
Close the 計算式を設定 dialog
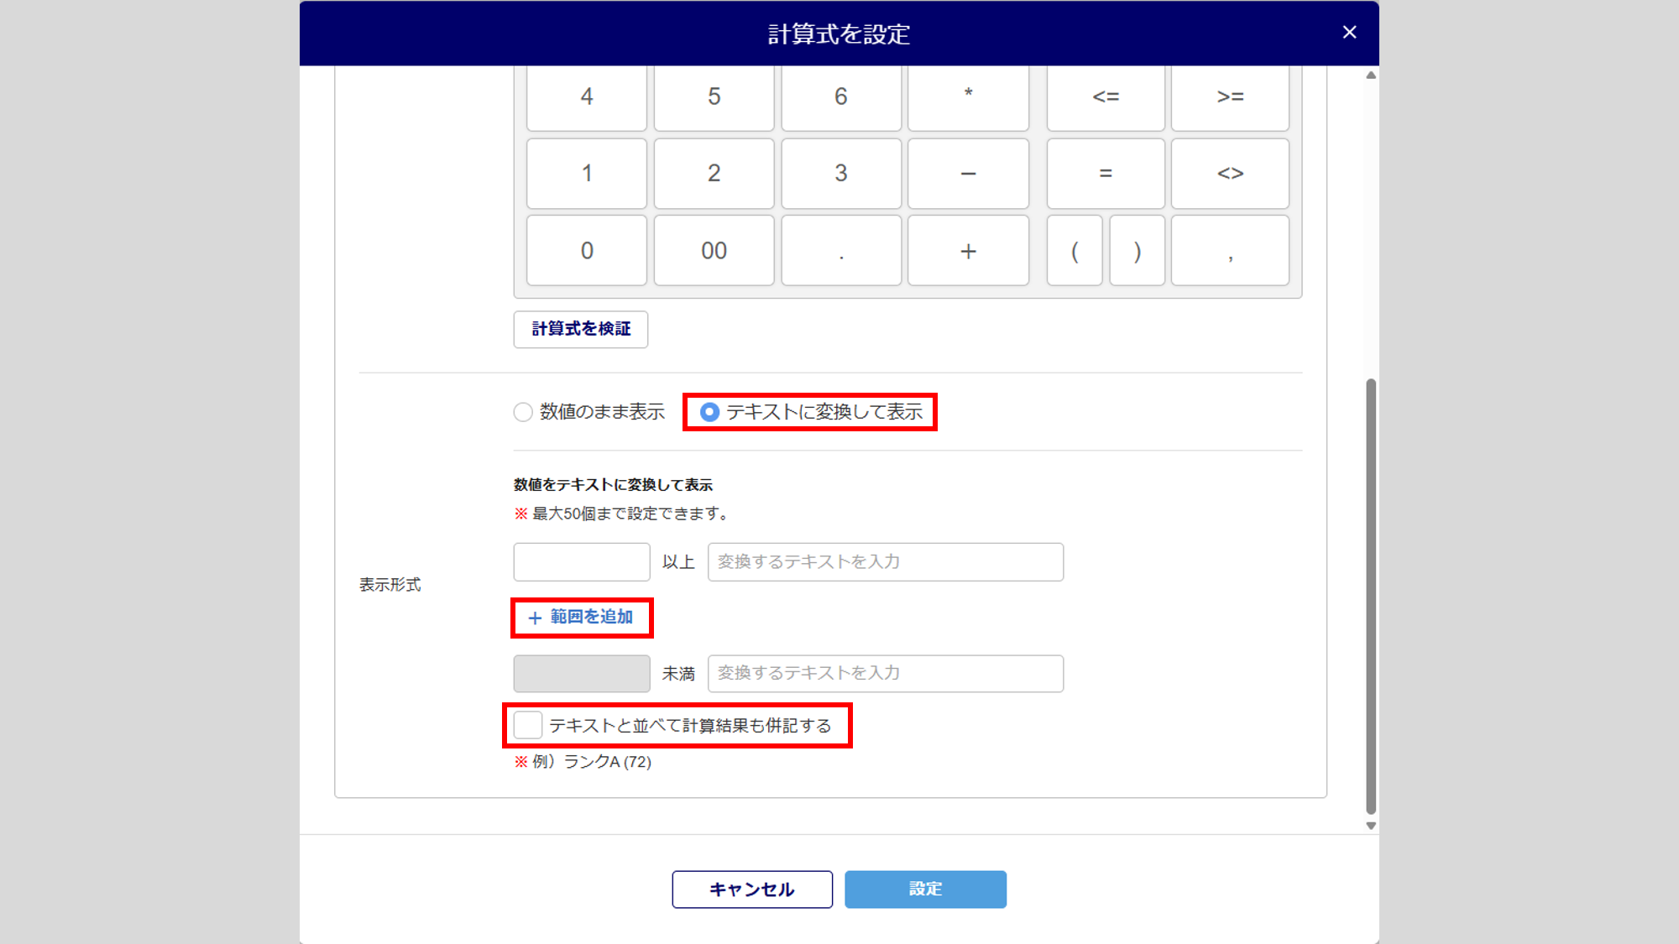[1349, 32]
